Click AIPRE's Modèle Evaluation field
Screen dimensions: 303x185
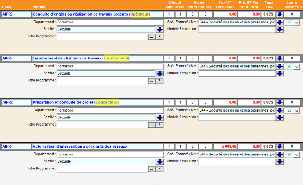(x=237, y=74)
